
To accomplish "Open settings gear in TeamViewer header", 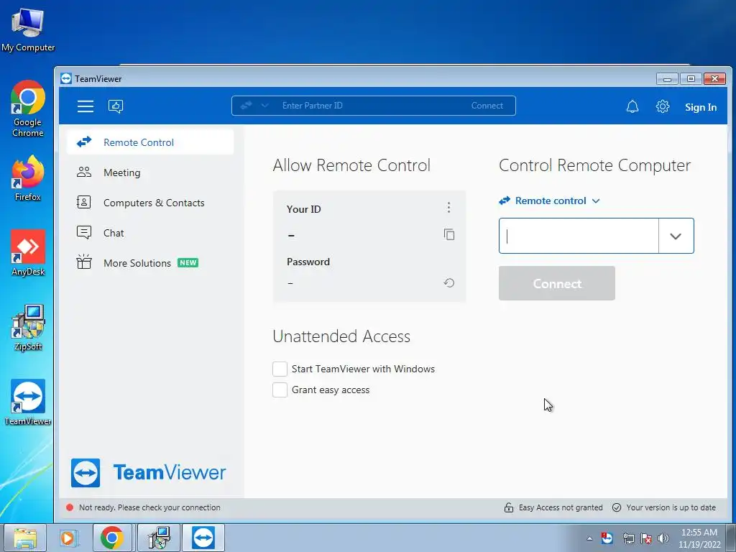I will [x=662, y=106].
